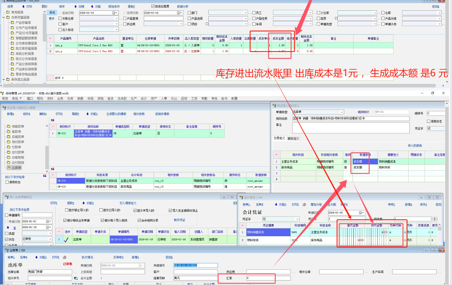Select the 产品存量表 folder icon

pyautogui.click(x=13, y=23)
